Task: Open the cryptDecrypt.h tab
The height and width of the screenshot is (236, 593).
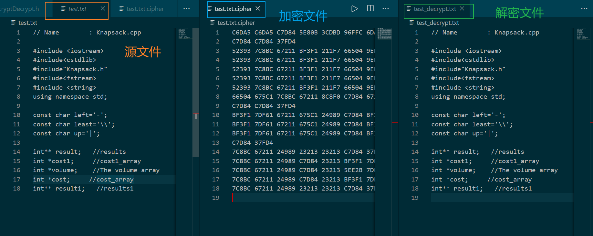Action: [x=19, y=9]
